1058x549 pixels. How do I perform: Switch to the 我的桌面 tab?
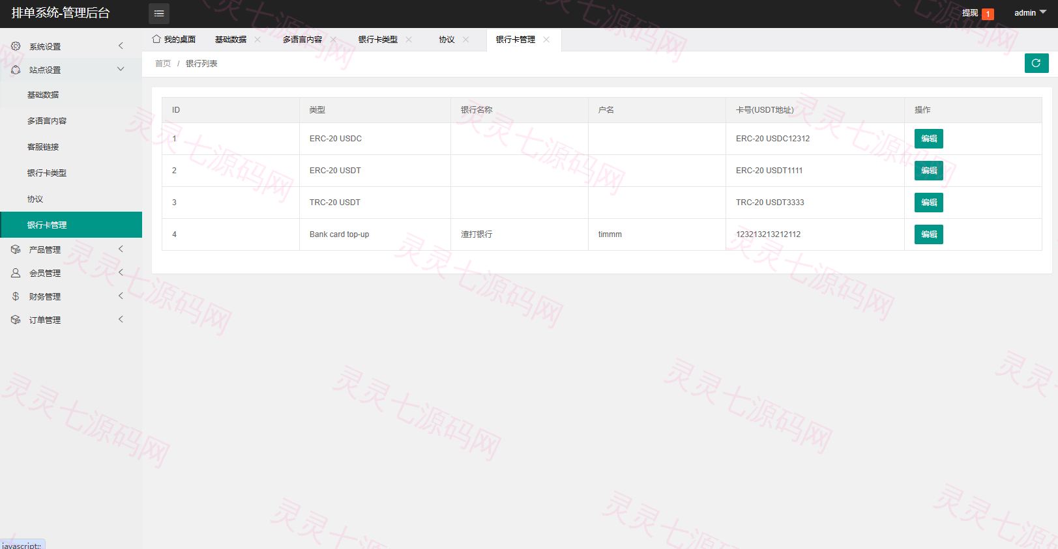[x=174, y=40]
